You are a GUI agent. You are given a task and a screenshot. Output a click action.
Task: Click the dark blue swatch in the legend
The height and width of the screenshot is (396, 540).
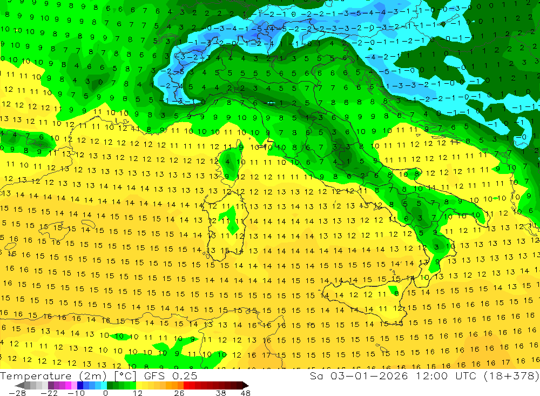(x=80, y=385)
